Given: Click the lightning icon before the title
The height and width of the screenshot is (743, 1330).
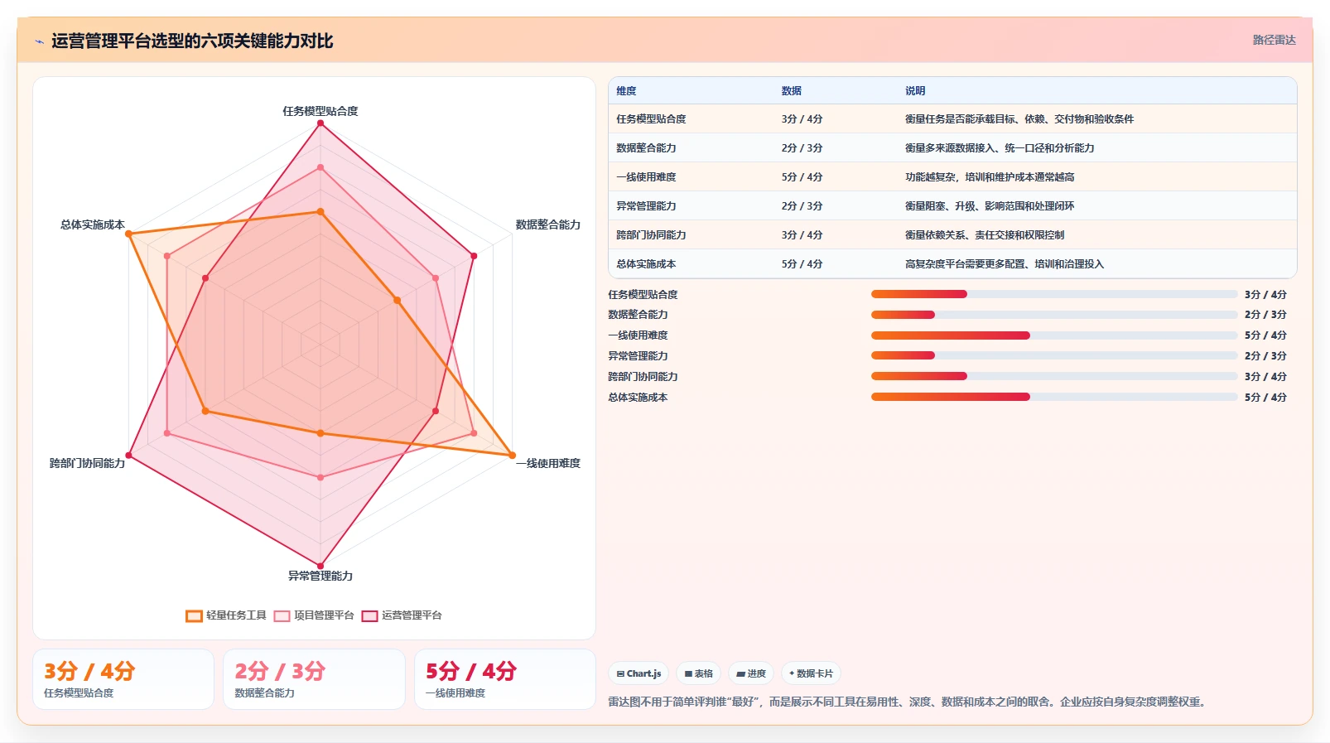Looking at the screenshot, I should [39, 41].
